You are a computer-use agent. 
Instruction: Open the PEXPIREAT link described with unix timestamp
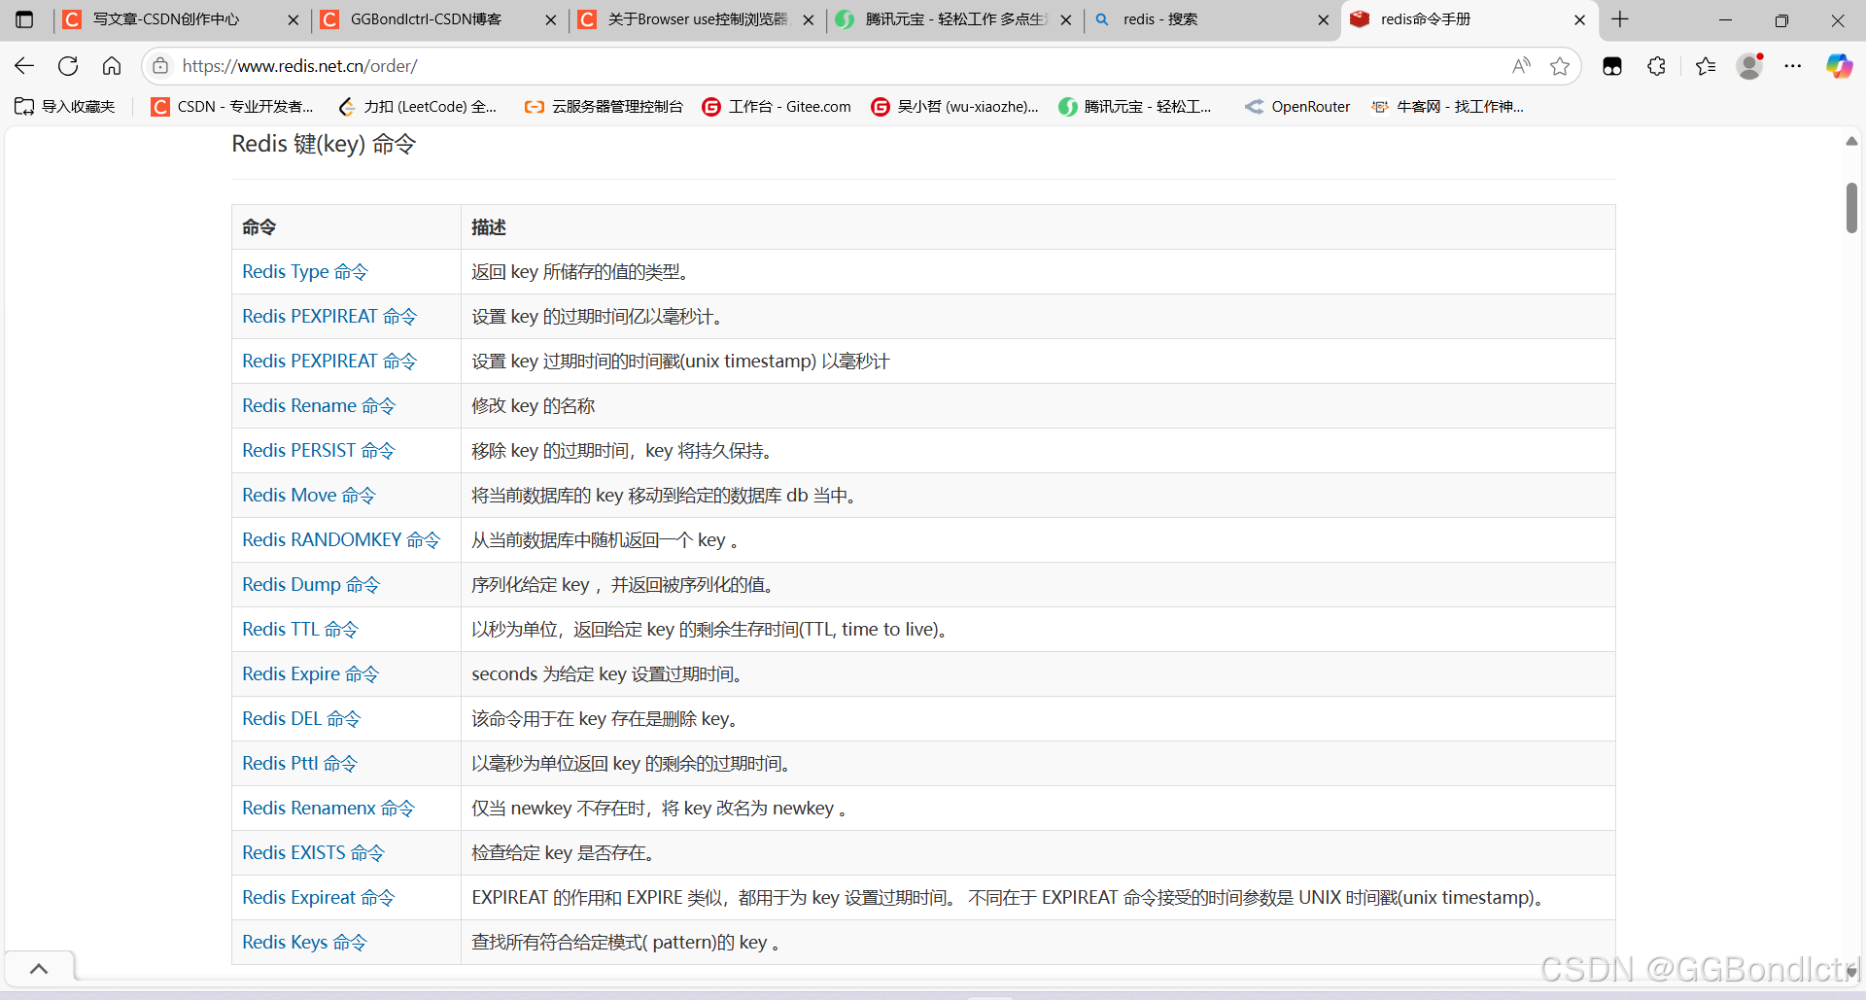tap(329, 362)
